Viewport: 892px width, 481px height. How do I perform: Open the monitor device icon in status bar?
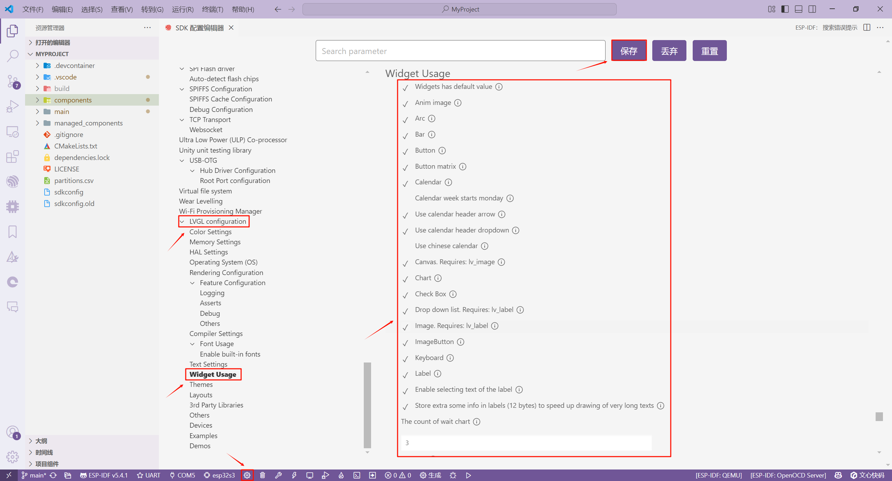309,475
